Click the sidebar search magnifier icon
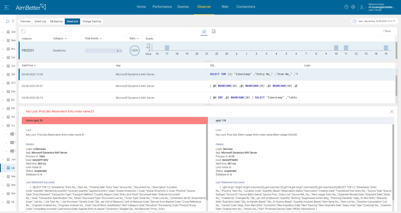 [x=8, y=22]
